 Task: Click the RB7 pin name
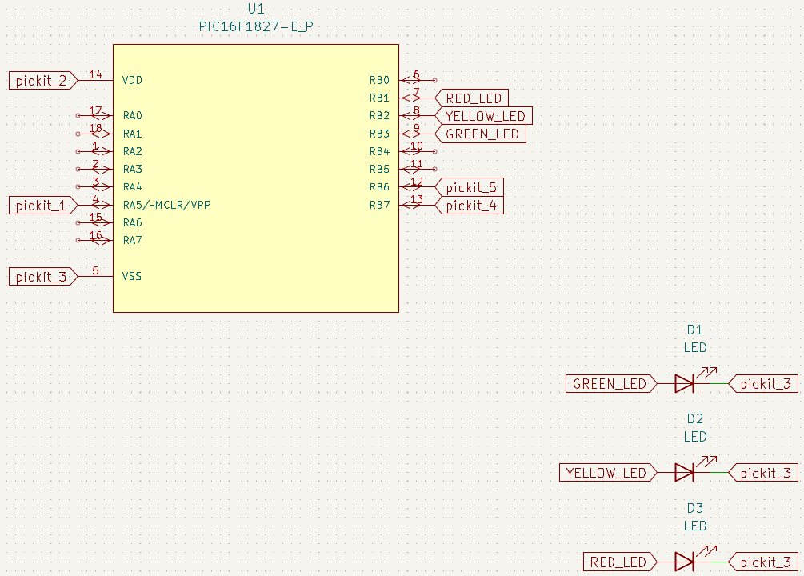click(x=379, y=205)
